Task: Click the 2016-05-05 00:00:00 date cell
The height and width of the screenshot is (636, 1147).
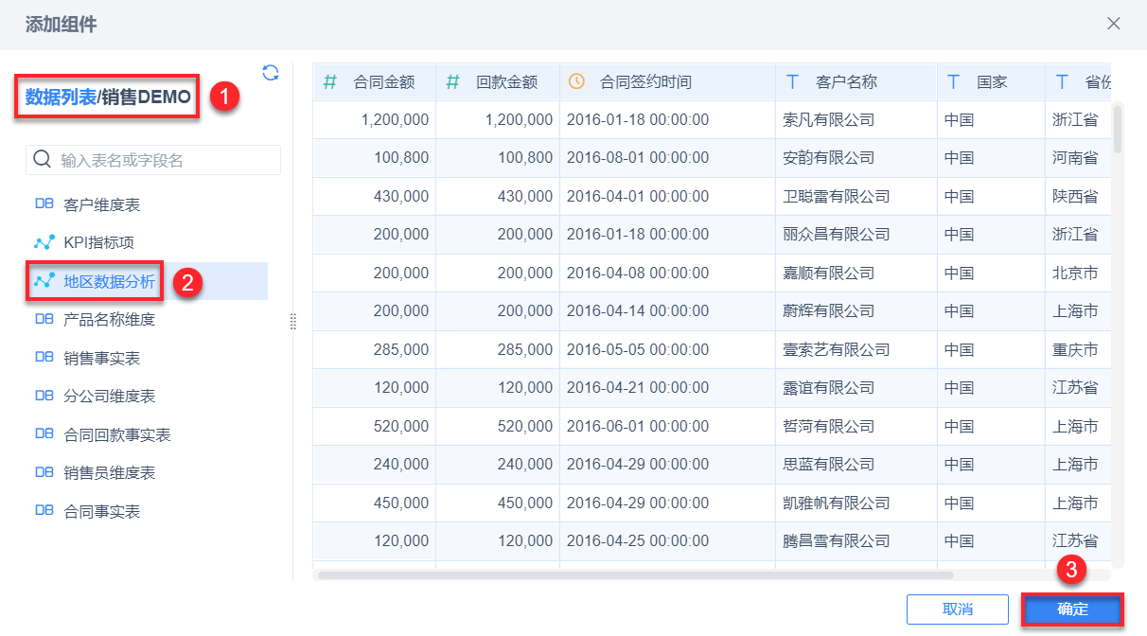Action: (667, 350)
